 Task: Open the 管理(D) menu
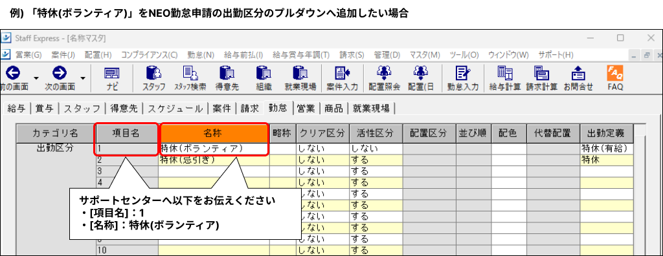pyautogui.click(x=387, y=55)
